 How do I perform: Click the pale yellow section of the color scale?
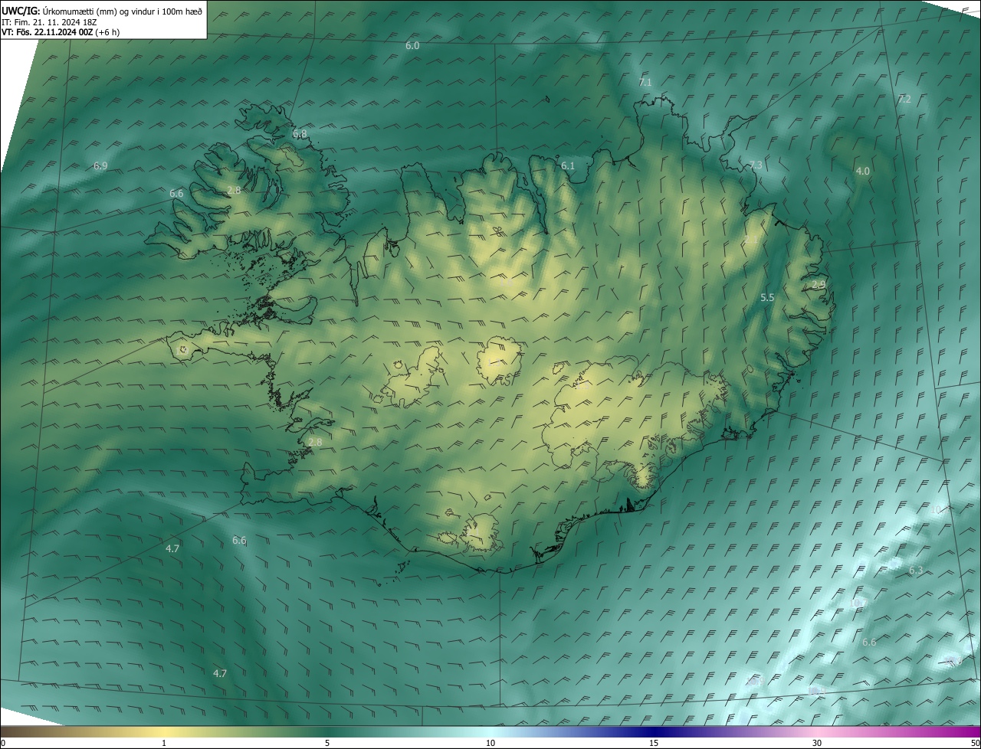pyautogui.click(x=164, y=731)
